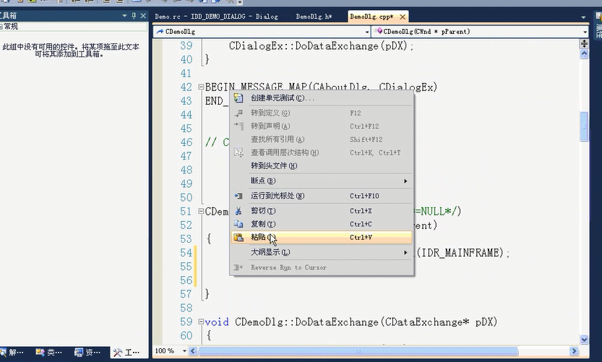
Task: Click the split editor handle above scrollbar
Action: pyautogui.click(x=584, y=43)
